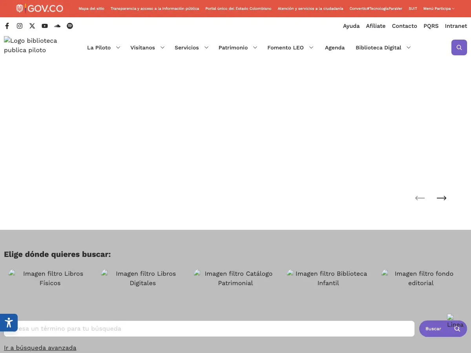Select the Biblioteca Infantil search filter
This screenshot has height=353, width=471.
pos(328,278)
